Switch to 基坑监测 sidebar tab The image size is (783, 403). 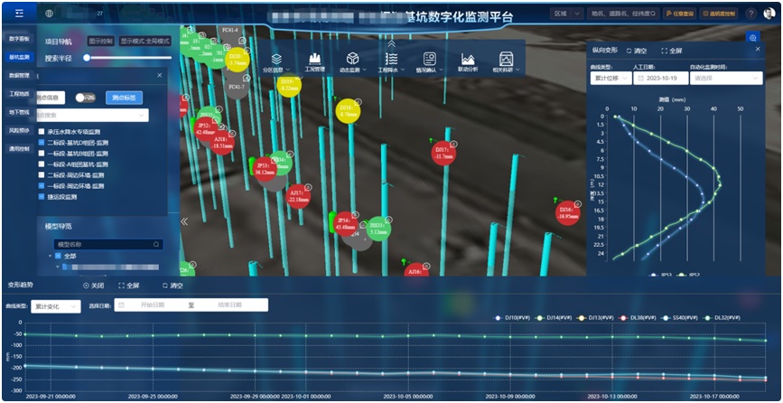(x=19, y=57)
